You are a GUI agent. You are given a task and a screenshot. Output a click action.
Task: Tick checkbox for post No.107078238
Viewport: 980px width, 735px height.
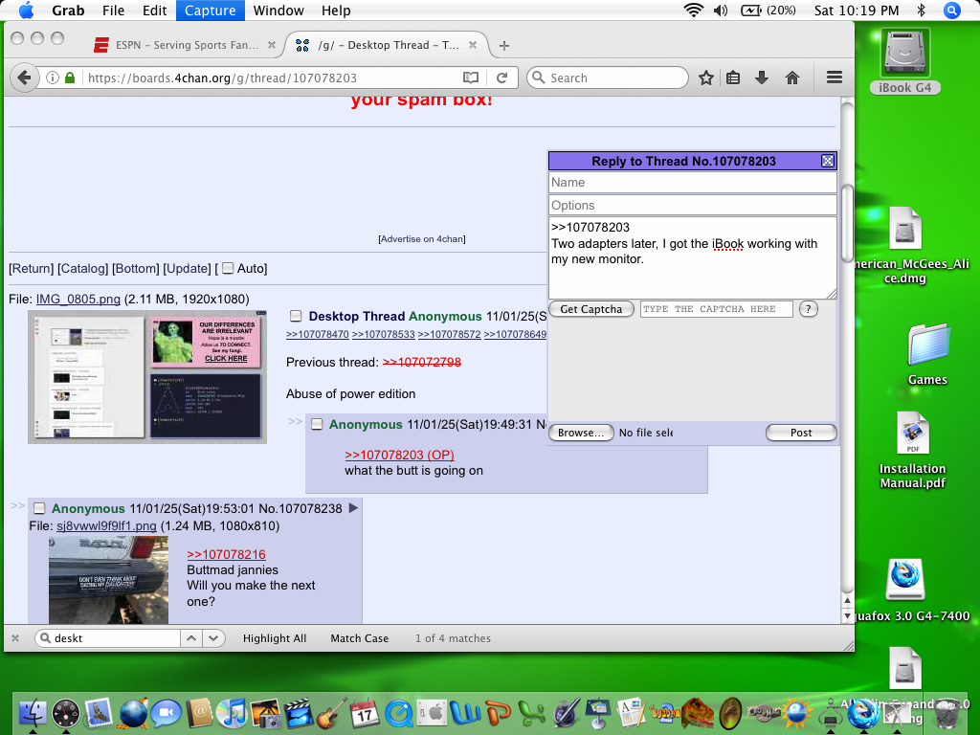click(x=39, y=508)
